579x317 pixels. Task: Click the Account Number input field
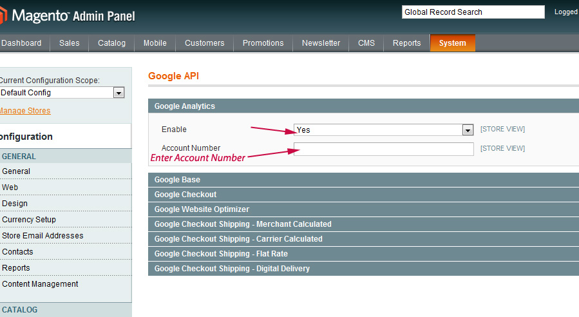[x=383, y=149]
